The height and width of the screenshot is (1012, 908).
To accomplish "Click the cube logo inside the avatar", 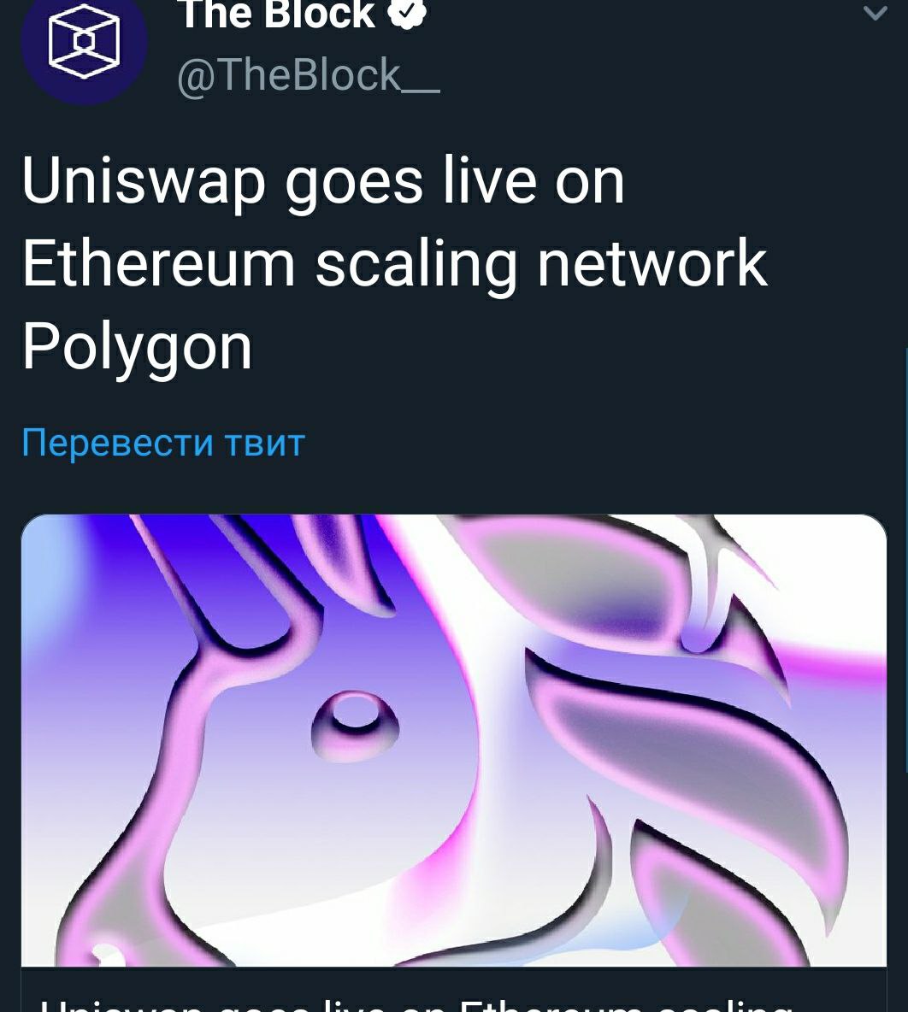I will (x=84, y=41).
